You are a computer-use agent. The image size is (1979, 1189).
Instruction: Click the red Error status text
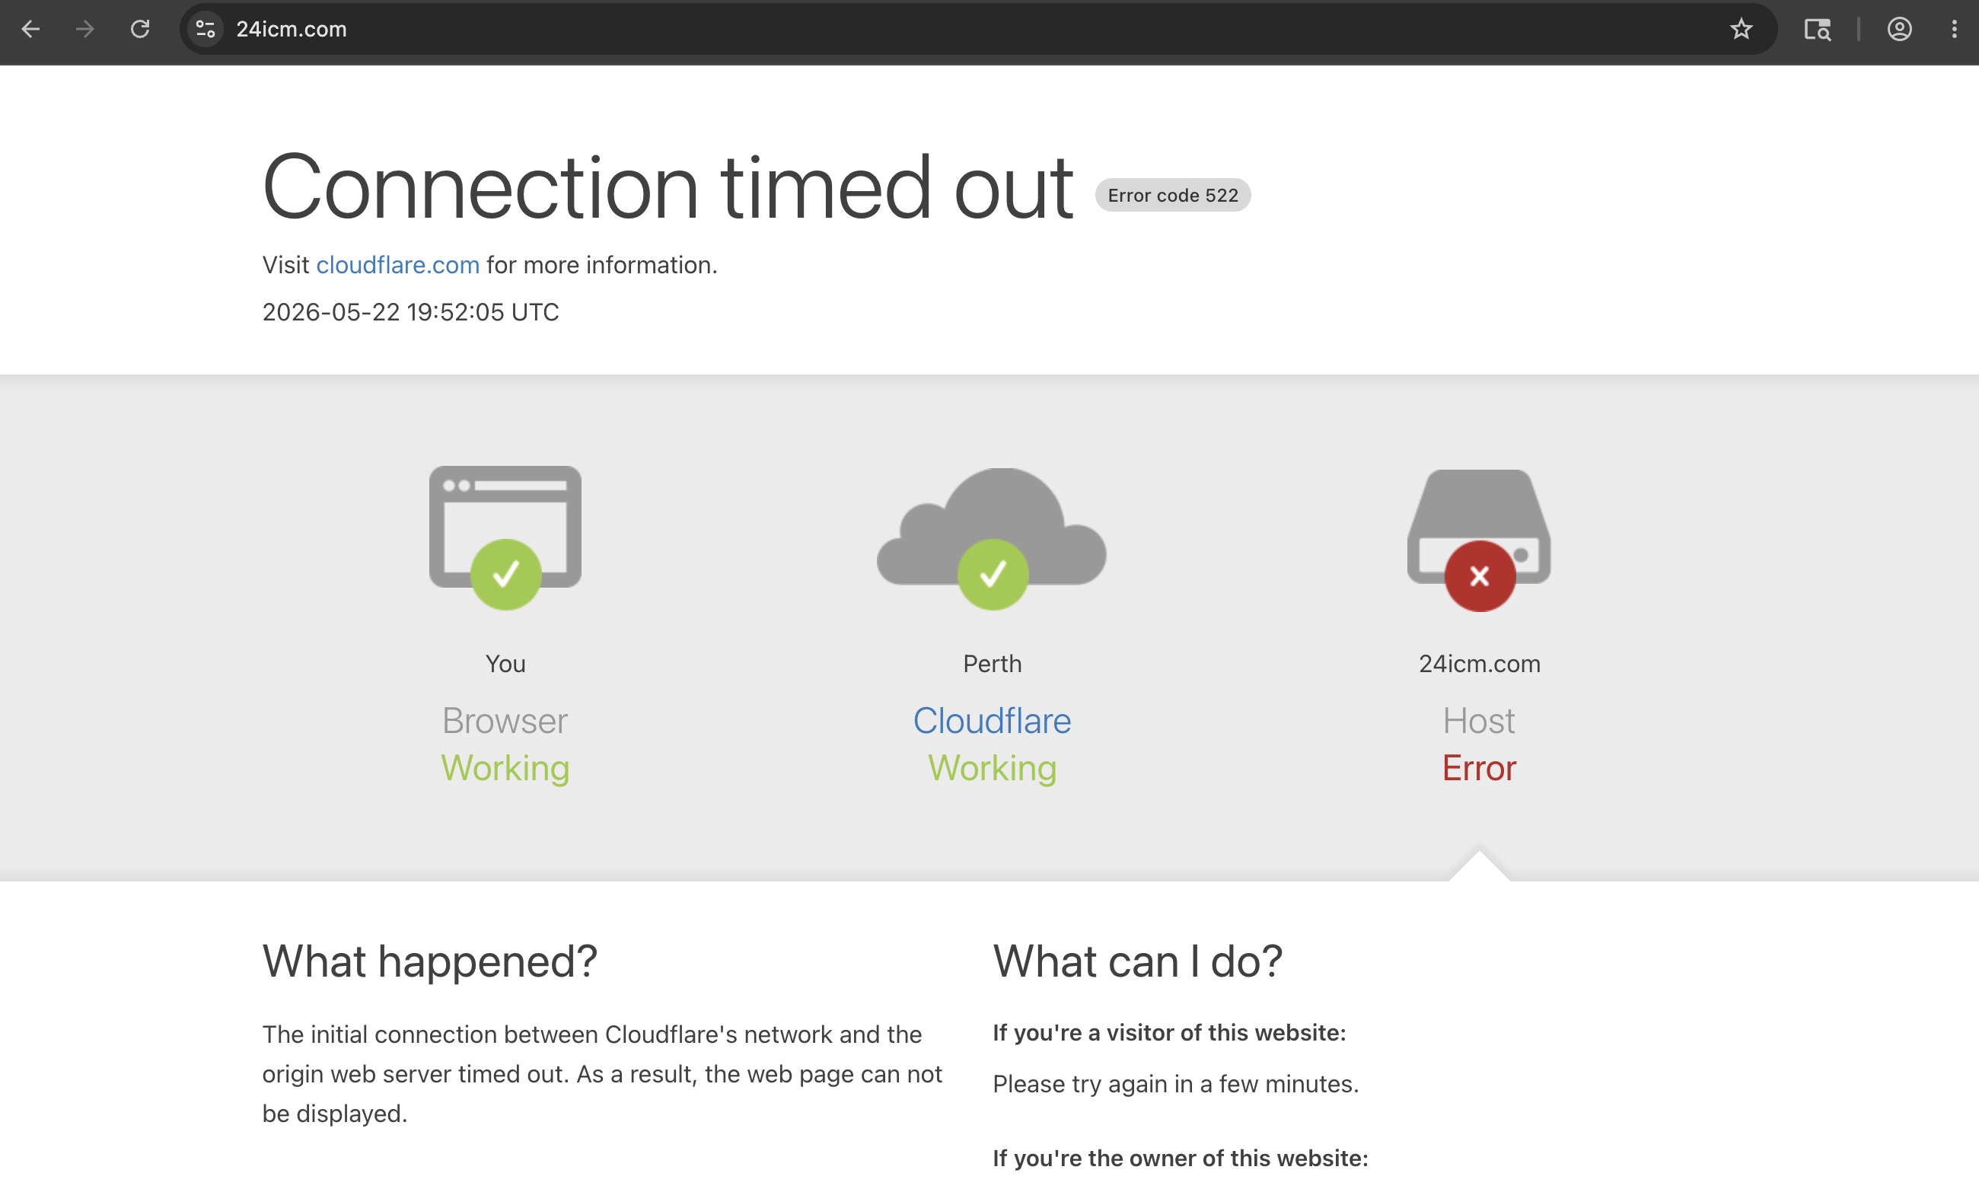pos(1479,767)
